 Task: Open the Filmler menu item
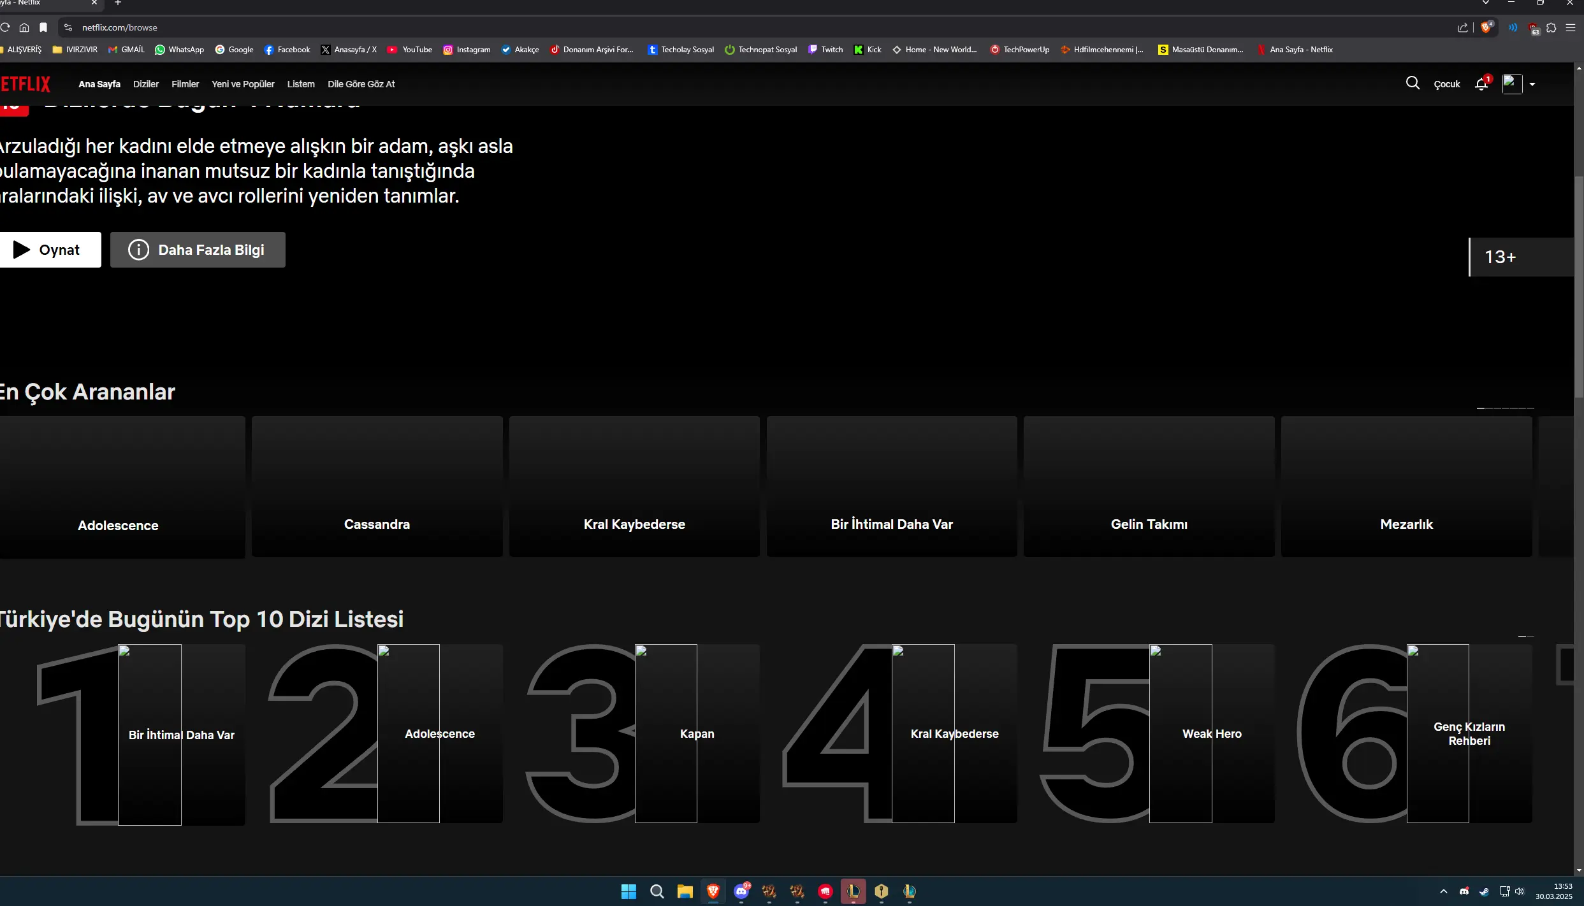coord(185,84)
